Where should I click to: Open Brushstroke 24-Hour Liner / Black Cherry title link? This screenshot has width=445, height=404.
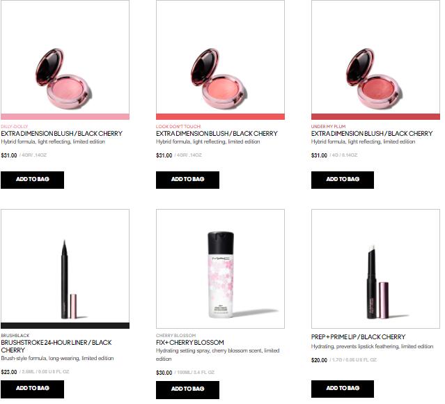56,346
